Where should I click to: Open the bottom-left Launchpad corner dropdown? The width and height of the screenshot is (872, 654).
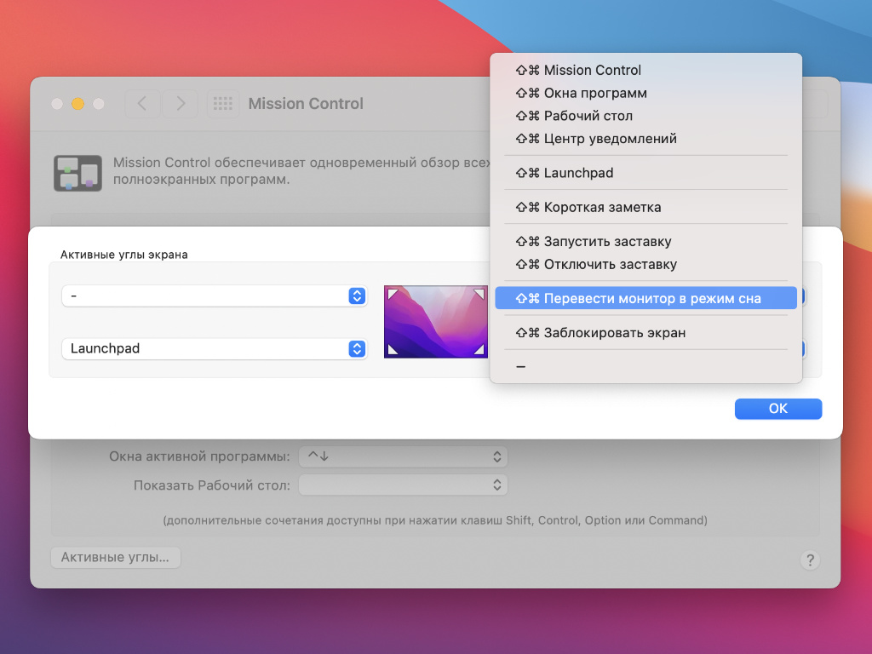point(215,348)
